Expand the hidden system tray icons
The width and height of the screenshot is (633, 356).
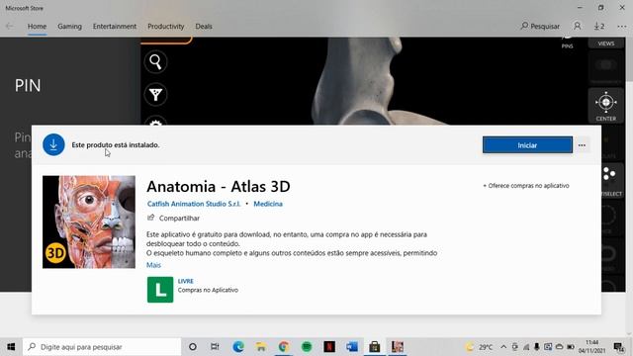coord(503,347)
